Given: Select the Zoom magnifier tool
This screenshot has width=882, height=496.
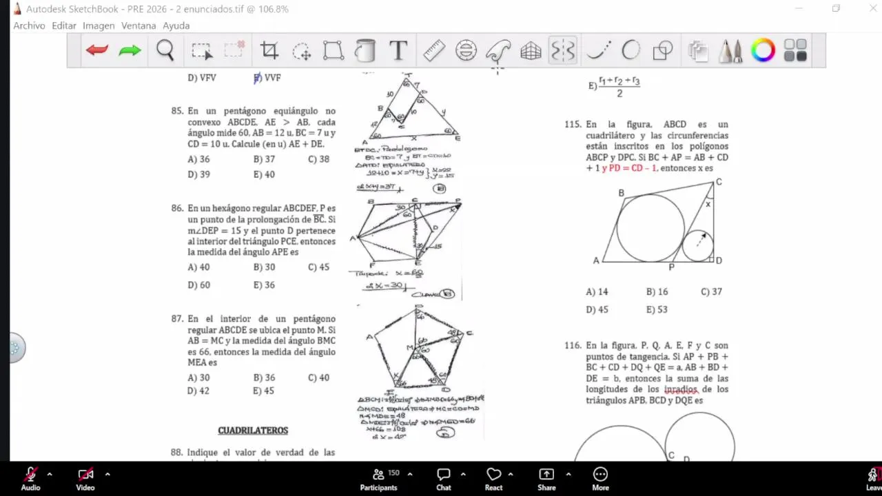Looking at the screenshot, I should (x=165, y=50).
